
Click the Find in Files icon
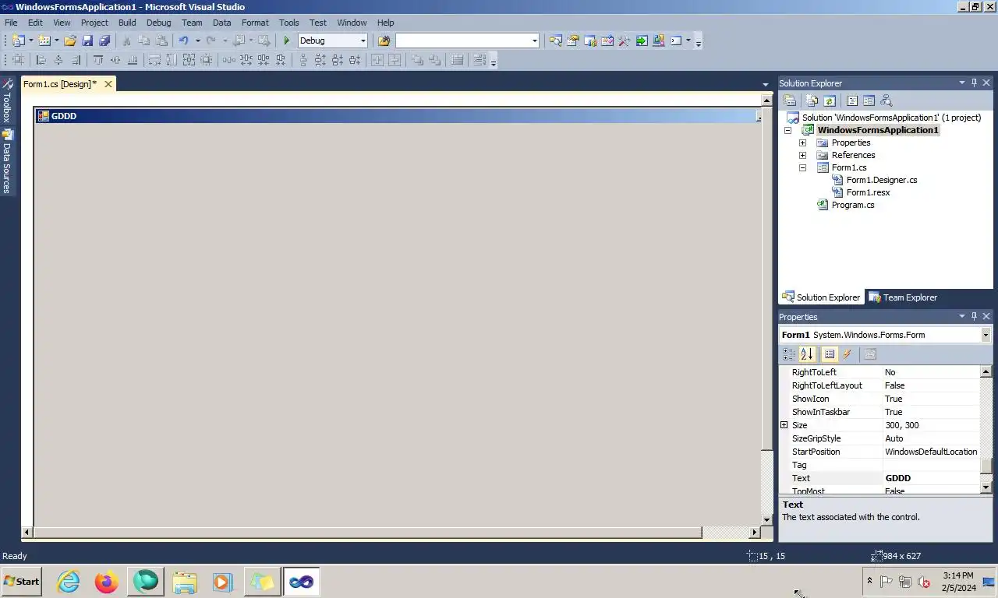coord(384,40)
